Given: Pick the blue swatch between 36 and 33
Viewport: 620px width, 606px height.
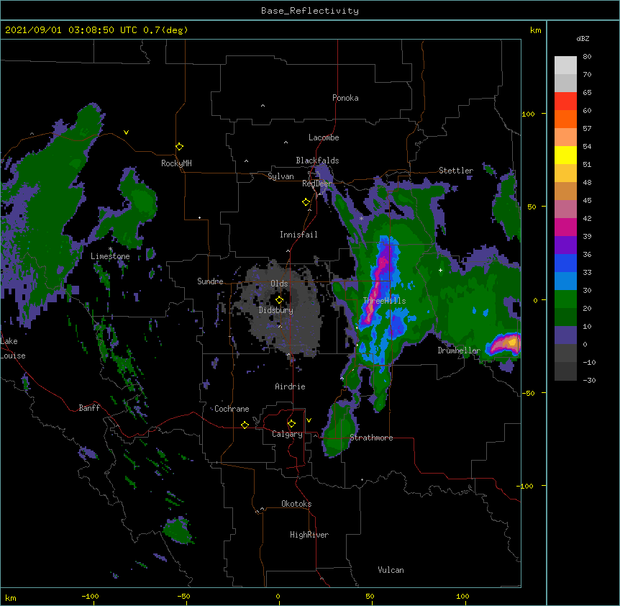Looking at the screenshot, I should pyautogui.click(x=565, y=263).
